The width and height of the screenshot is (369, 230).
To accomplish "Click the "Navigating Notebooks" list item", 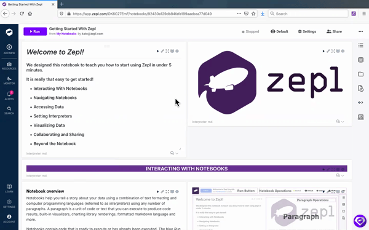I will 55,98.
